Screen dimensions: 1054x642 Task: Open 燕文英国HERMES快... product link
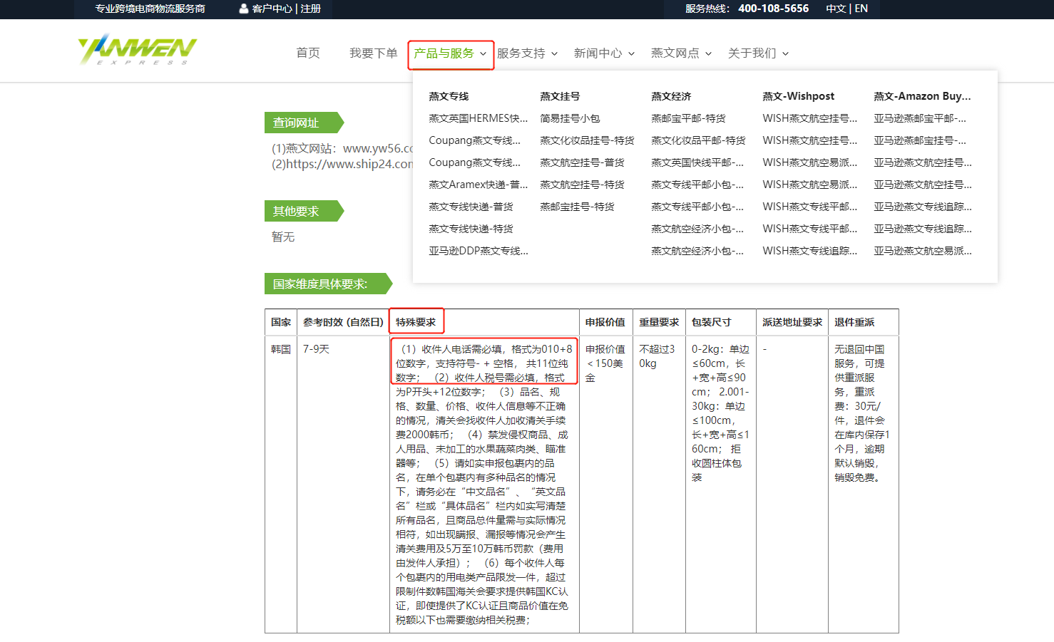[479, 118]
